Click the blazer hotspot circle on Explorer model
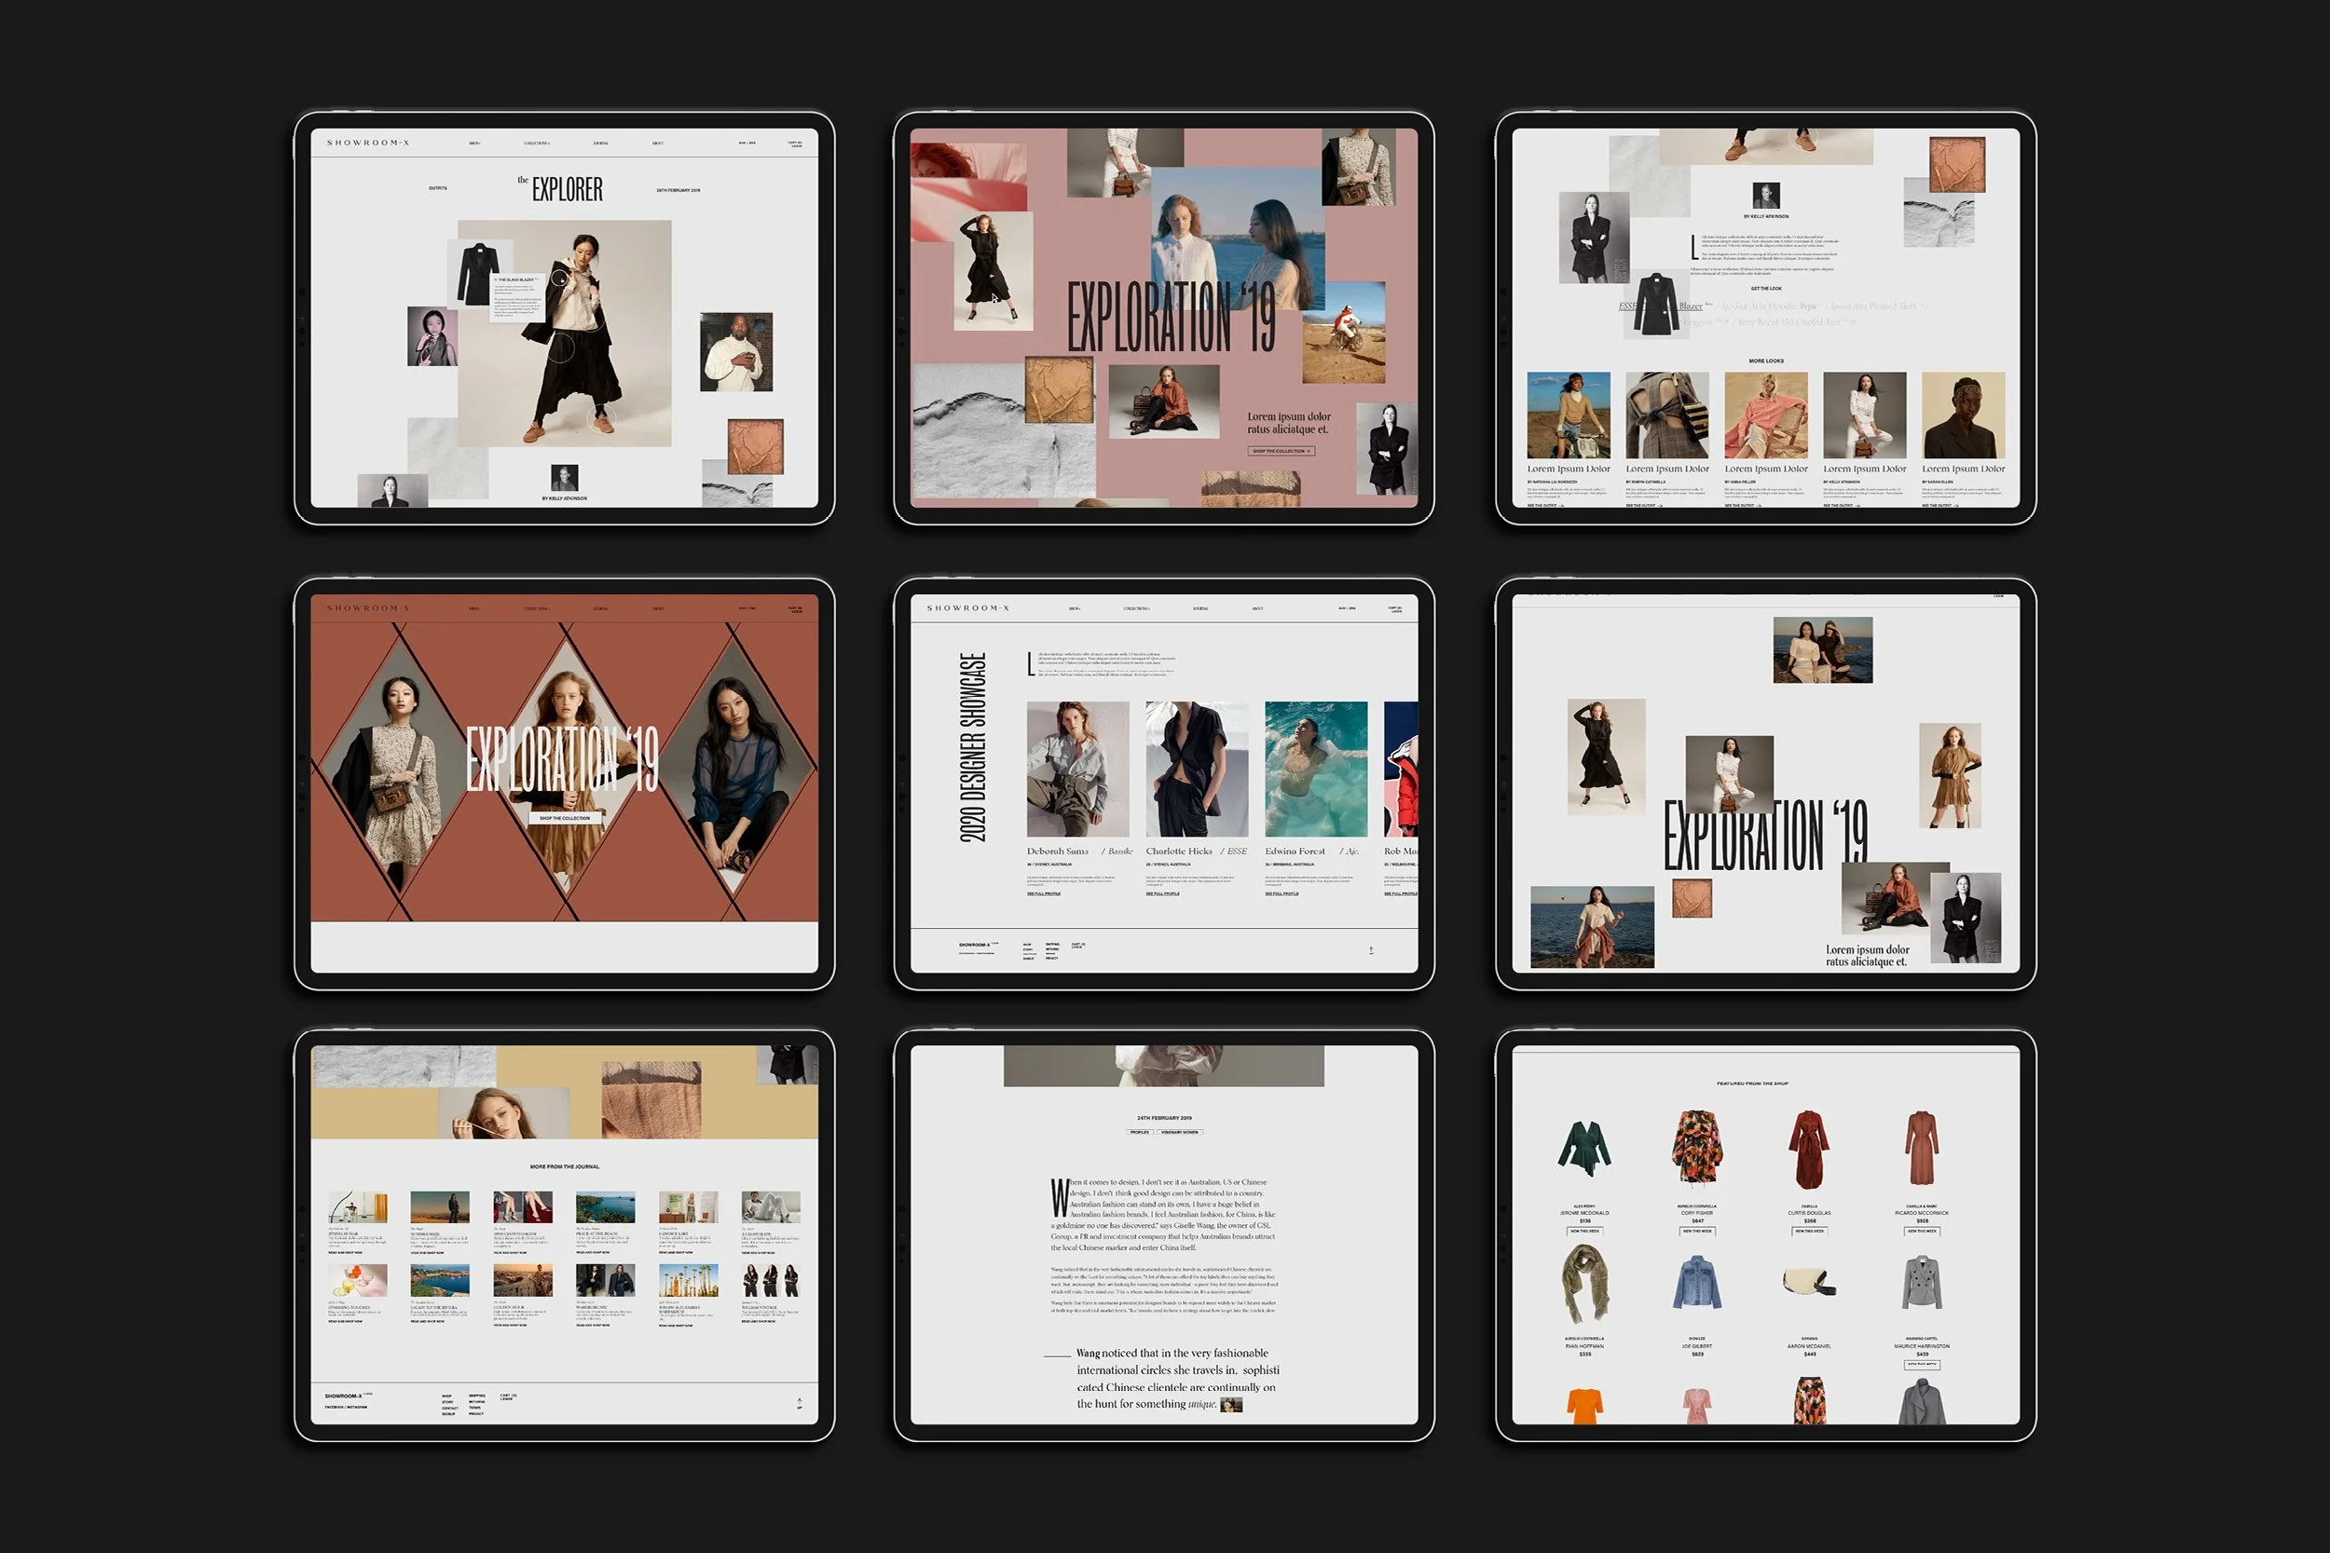Viewport: 2330px width, 1553px height. 561,279
